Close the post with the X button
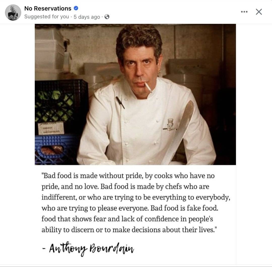Image resolution: width=272 pixels, height=267 pixels. click(x=259, y=12)
